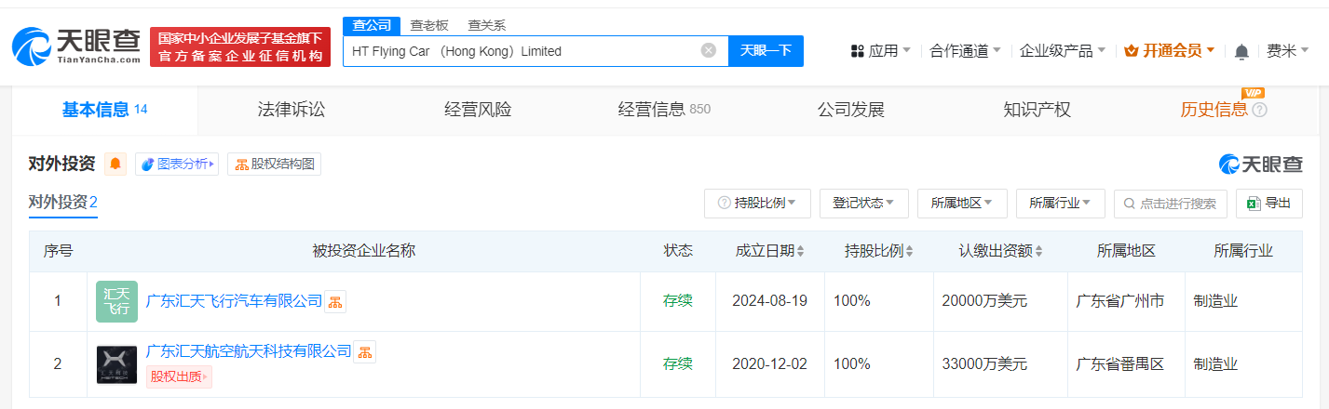Image resolution: width=1329 pixels, height=409 pixels.
Task: Click the 点击进行搜索 table search field
Action: [1171, 203]
